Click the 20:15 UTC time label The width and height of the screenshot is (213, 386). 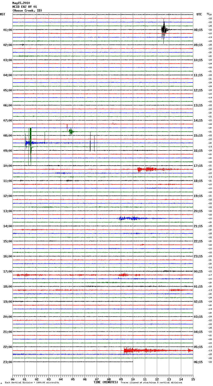tap(198, 211)
